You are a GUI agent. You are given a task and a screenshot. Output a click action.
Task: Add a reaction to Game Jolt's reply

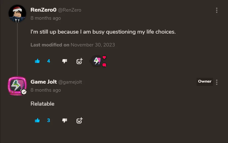(80, 120)
